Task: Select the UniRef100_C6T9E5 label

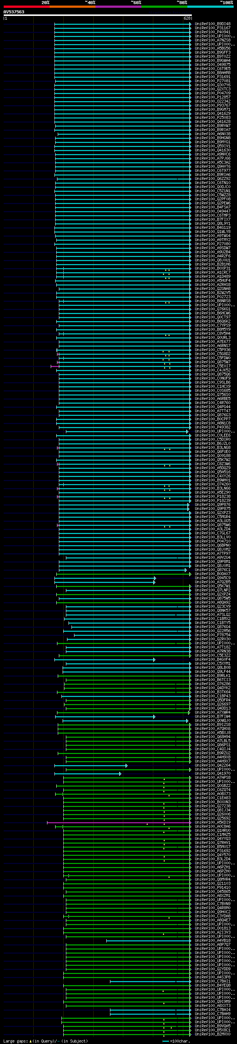Action: point(213,69)
